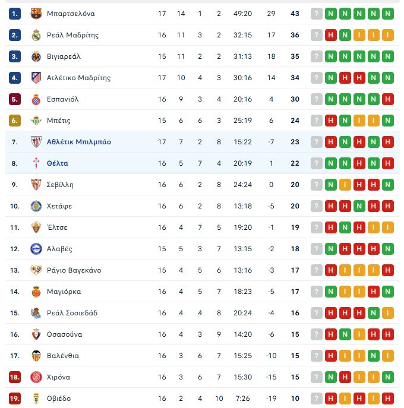Click the question mark badge in Βιγιαρεάλ's row
The height and width of the screenshot is (408, 404).
click(x=316, y=56)
